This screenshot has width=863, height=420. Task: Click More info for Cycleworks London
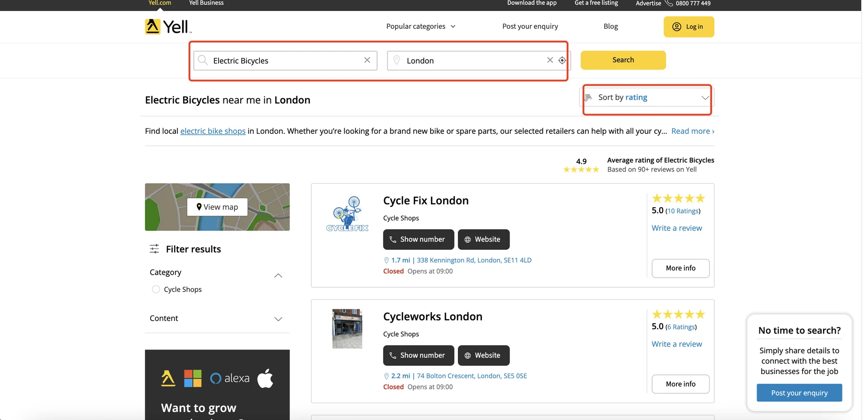pyautogui.click(x=681, y=384)
